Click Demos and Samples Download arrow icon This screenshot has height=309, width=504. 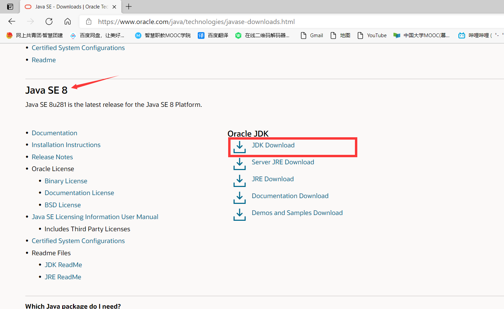(x=240, y=215)
